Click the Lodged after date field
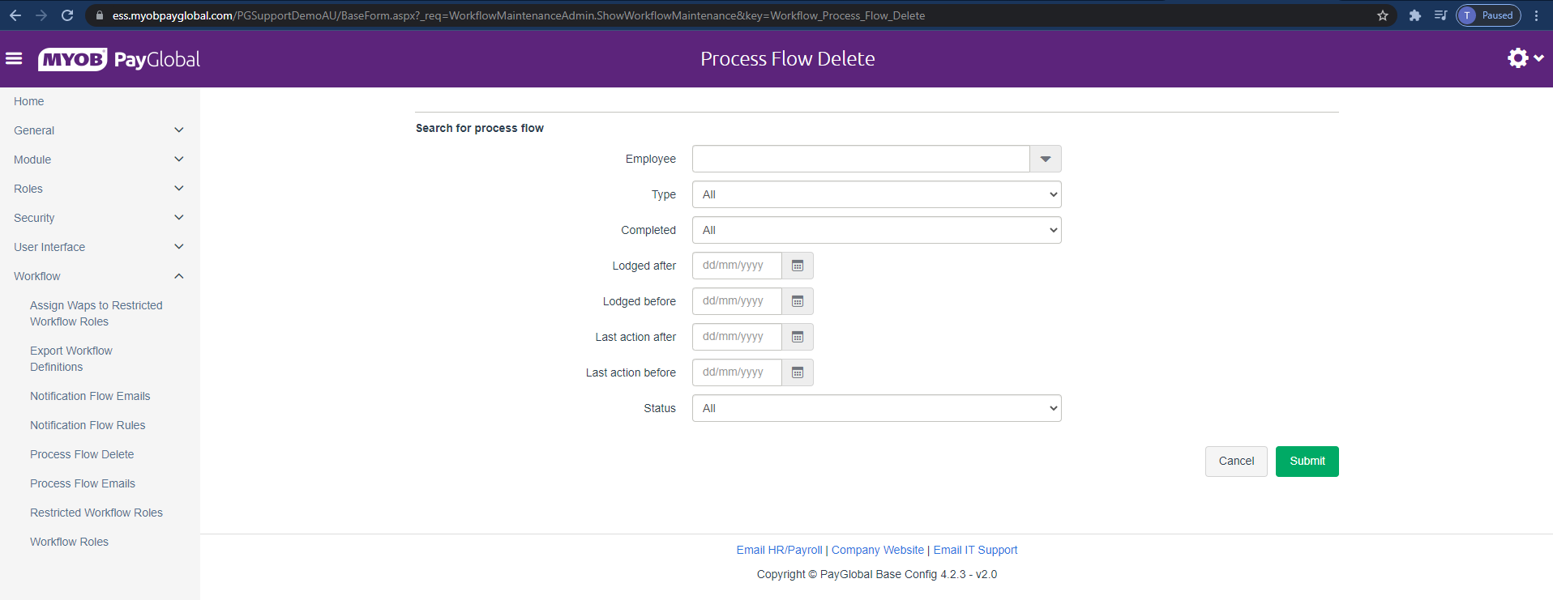 [737, 266]
